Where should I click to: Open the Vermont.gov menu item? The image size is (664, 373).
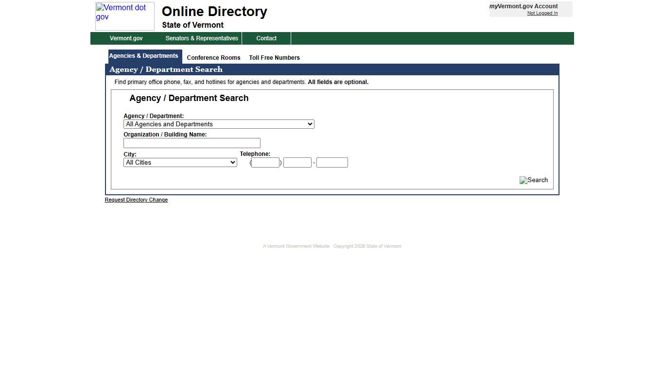(126, 38)
